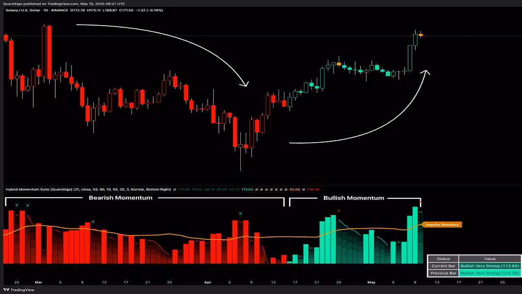This screenshot has height=294, width=522.
Task: Click the Value column header in table
Action: (490, 259)
